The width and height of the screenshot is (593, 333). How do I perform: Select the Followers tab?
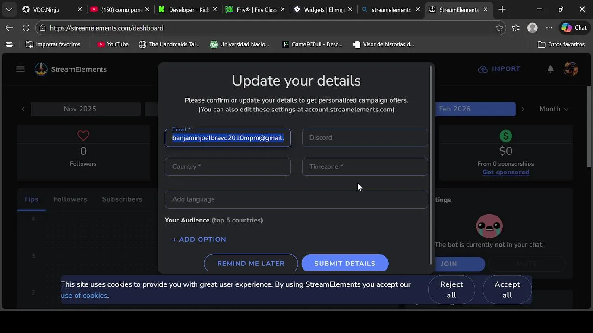[x=70, y=199]
